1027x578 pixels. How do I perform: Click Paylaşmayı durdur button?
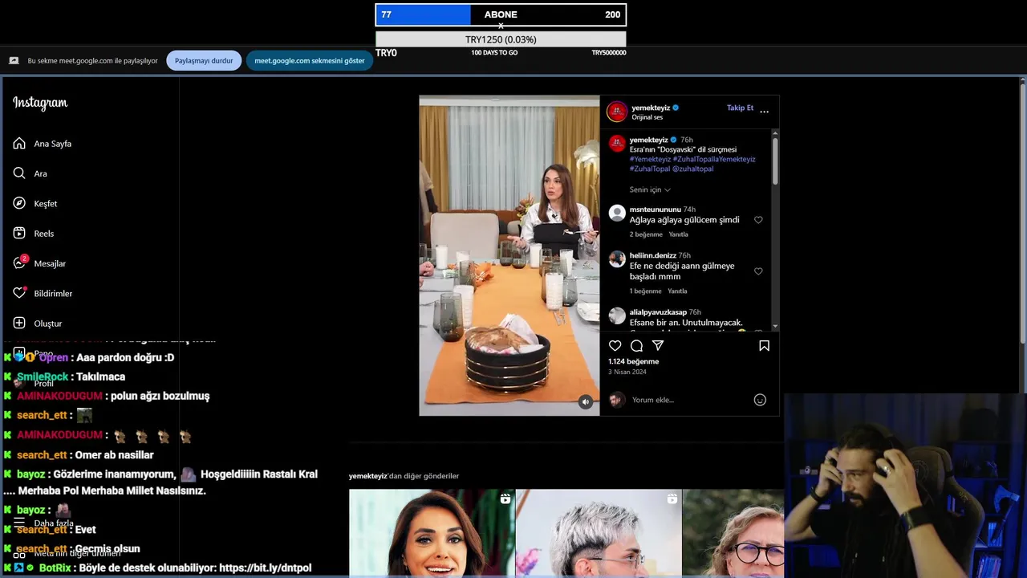(204, 60)
